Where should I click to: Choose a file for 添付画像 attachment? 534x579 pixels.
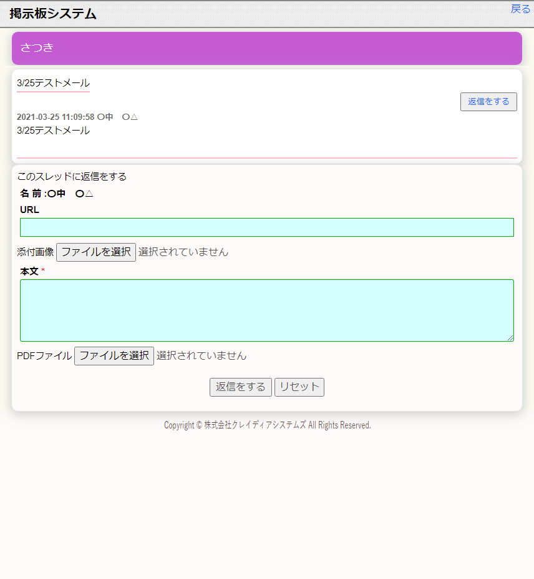tap(96, 252)
